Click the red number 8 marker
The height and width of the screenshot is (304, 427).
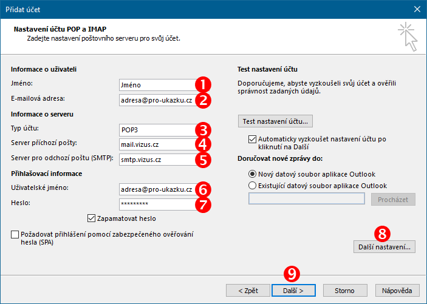point(382,234)
